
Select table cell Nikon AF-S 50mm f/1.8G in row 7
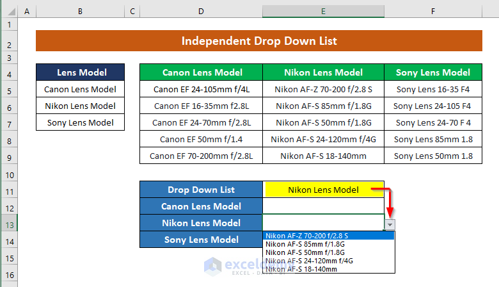point(323,122)
